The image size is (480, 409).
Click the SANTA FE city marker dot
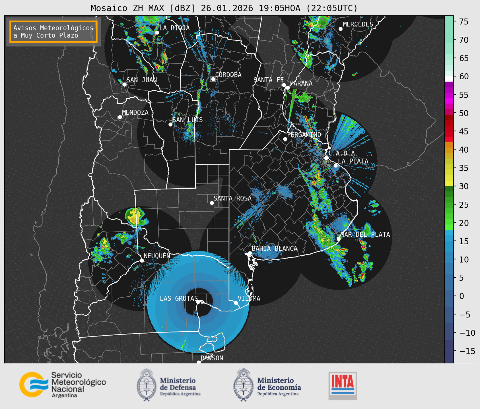tap(284, 85)
